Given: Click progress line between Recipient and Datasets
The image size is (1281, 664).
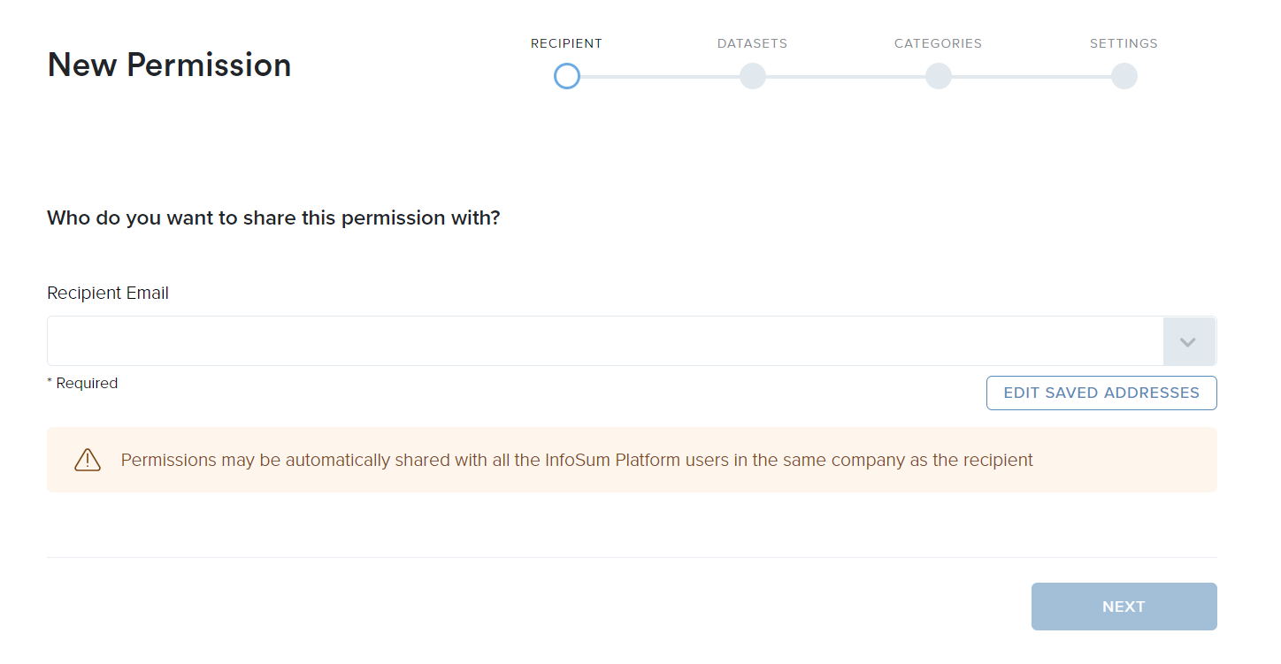Looking at the screenshot, I should 660,77.
